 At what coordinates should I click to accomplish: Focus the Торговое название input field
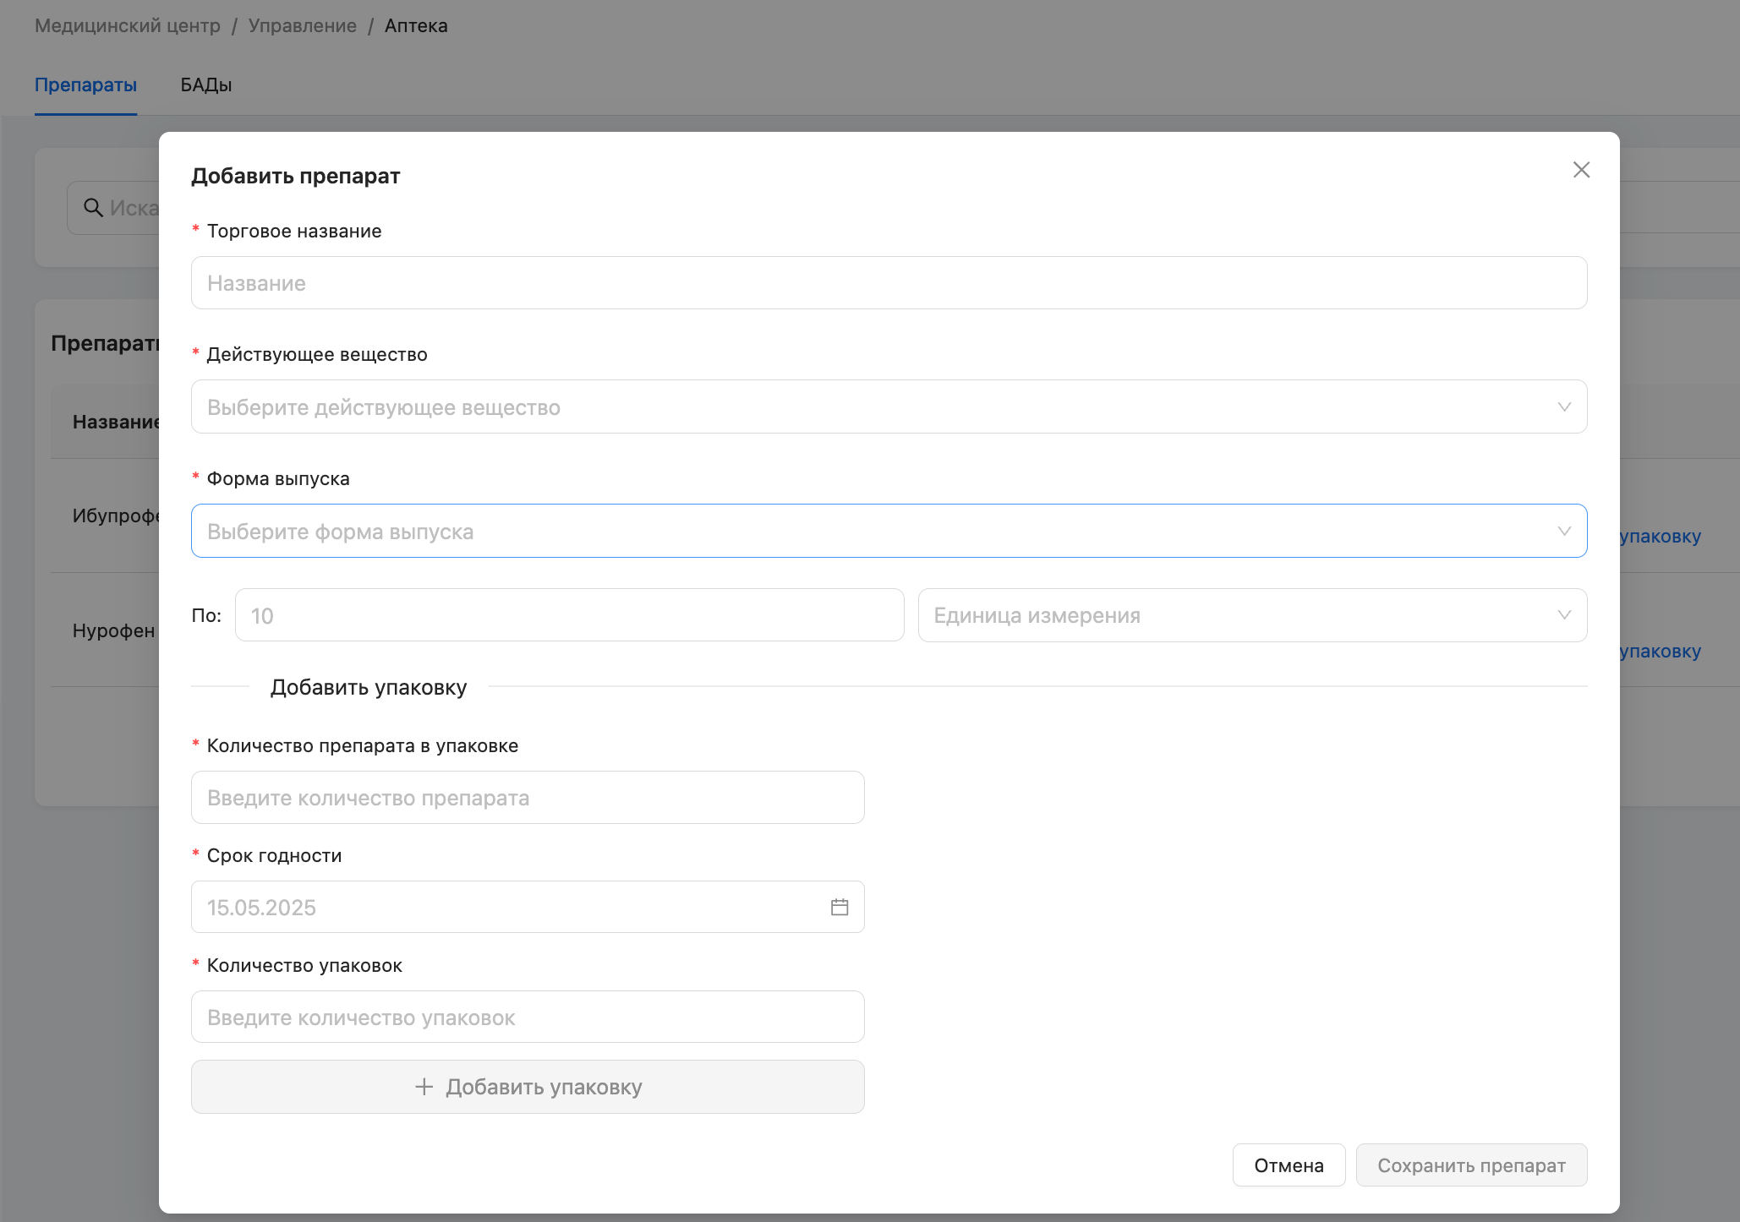click(888, 283)
